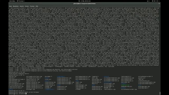Click file name smepowercad.pro
This screenshot has height=95, width=169.
coord(126,86)
